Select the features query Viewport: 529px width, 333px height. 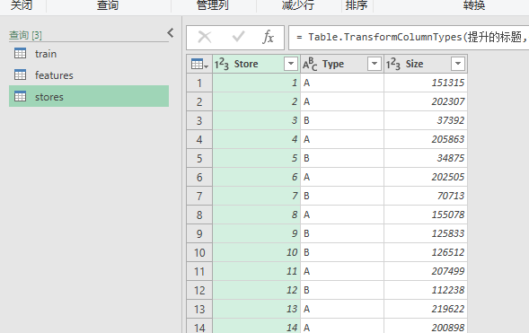coord(89,75)
